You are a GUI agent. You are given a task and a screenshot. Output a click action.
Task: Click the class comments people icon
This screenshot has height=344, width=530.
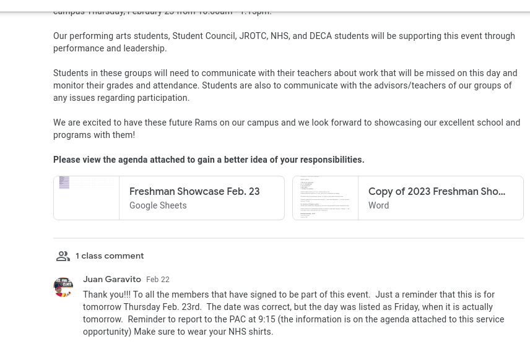(63, 256)
